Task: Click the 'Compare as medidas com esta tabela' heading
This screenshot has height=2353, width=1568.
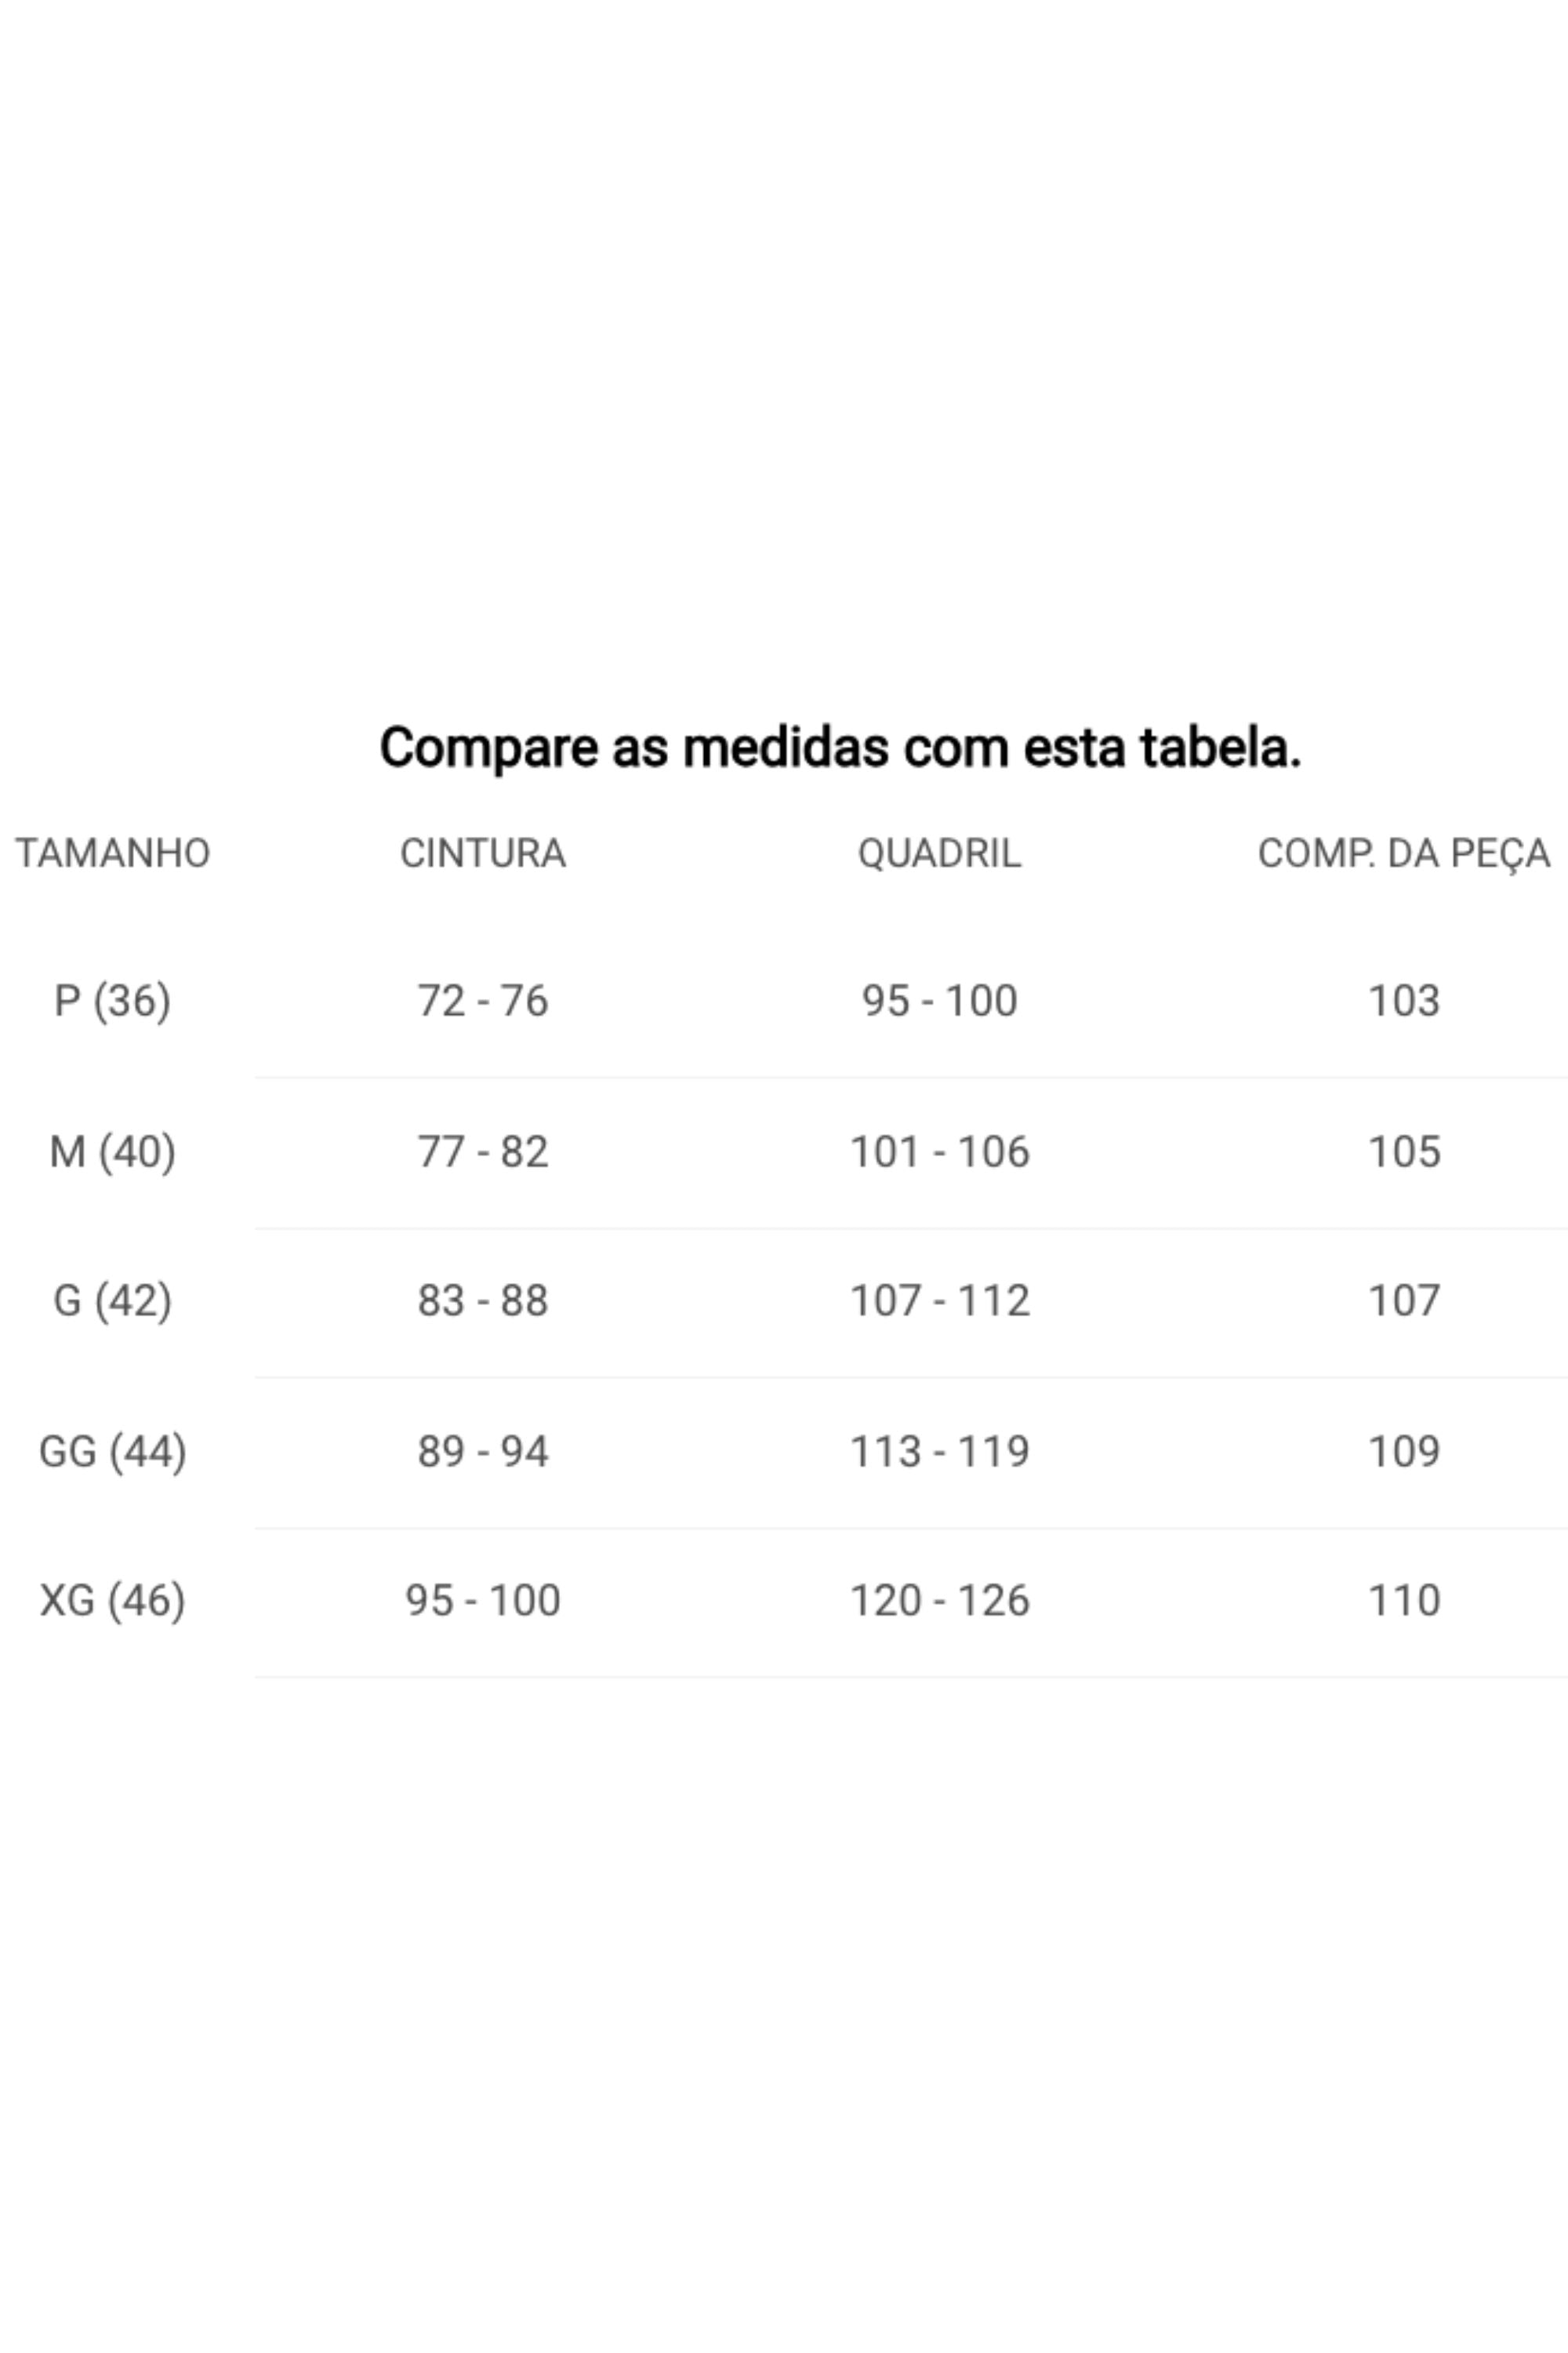Action: pos(840,748)
